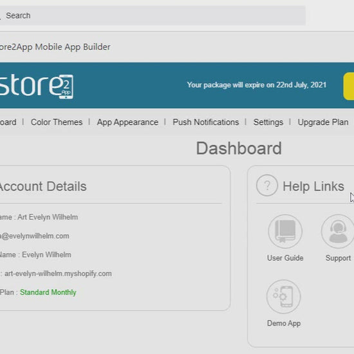
Task: Click the Support text label
Action: pyautogui.click(x=338, y=258)
